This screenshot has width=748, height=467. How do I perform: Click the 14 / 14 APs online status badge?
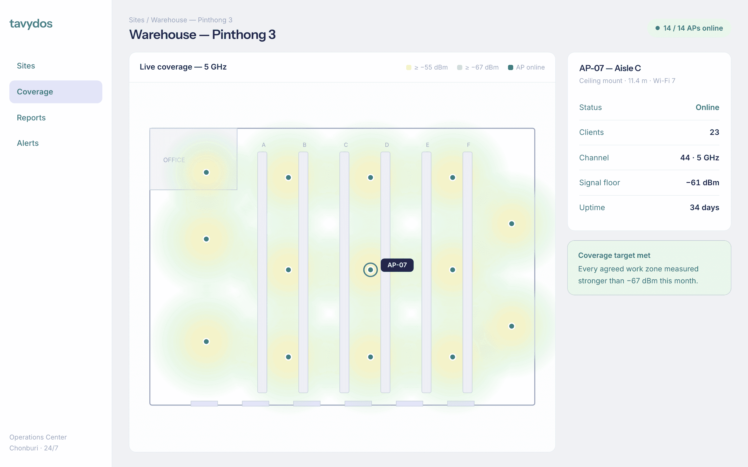(x=689, y=28)
